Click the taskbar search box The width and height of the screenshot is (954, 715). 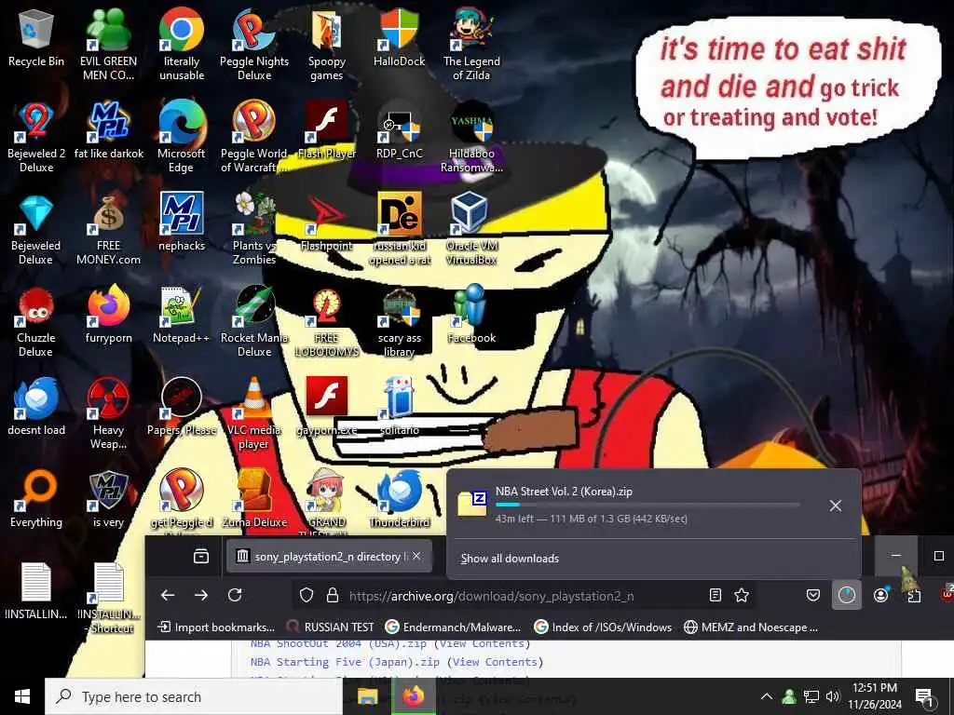[194, 696]
